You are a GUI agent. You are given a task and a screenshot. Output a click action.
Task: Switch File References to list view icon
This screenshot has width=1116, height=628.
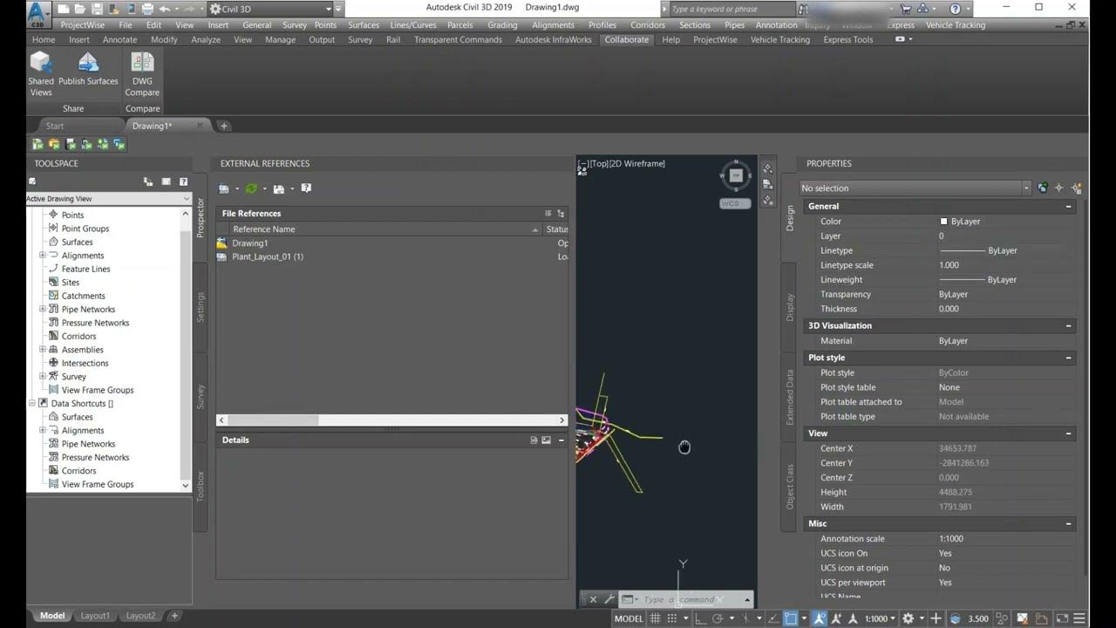coord(548,213)
